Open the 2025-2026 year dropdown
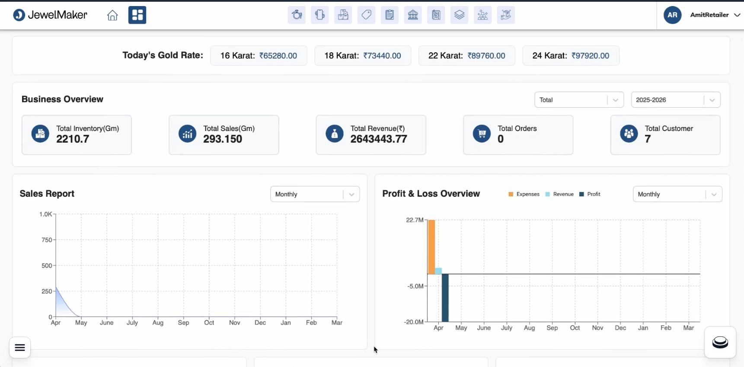Screen dimensions: 744x367 [x=675, y=100]
